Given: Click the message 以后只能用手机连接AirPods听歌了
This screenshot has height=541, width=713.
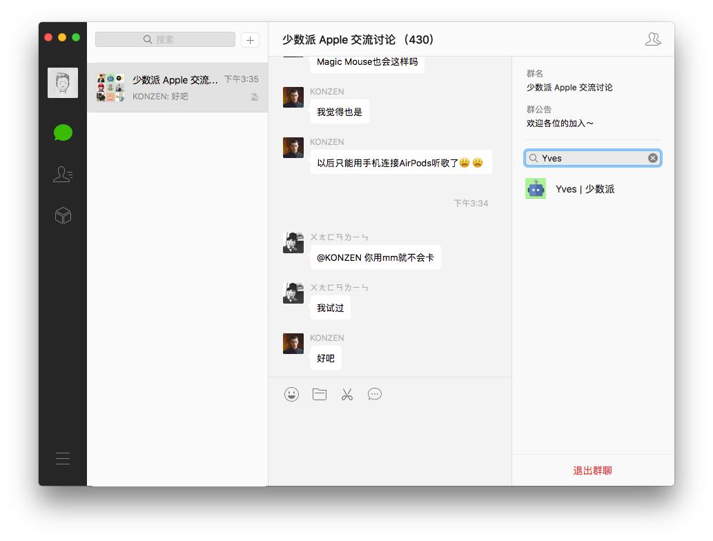Looking at the screenshot, I should [x=401, y=162].
